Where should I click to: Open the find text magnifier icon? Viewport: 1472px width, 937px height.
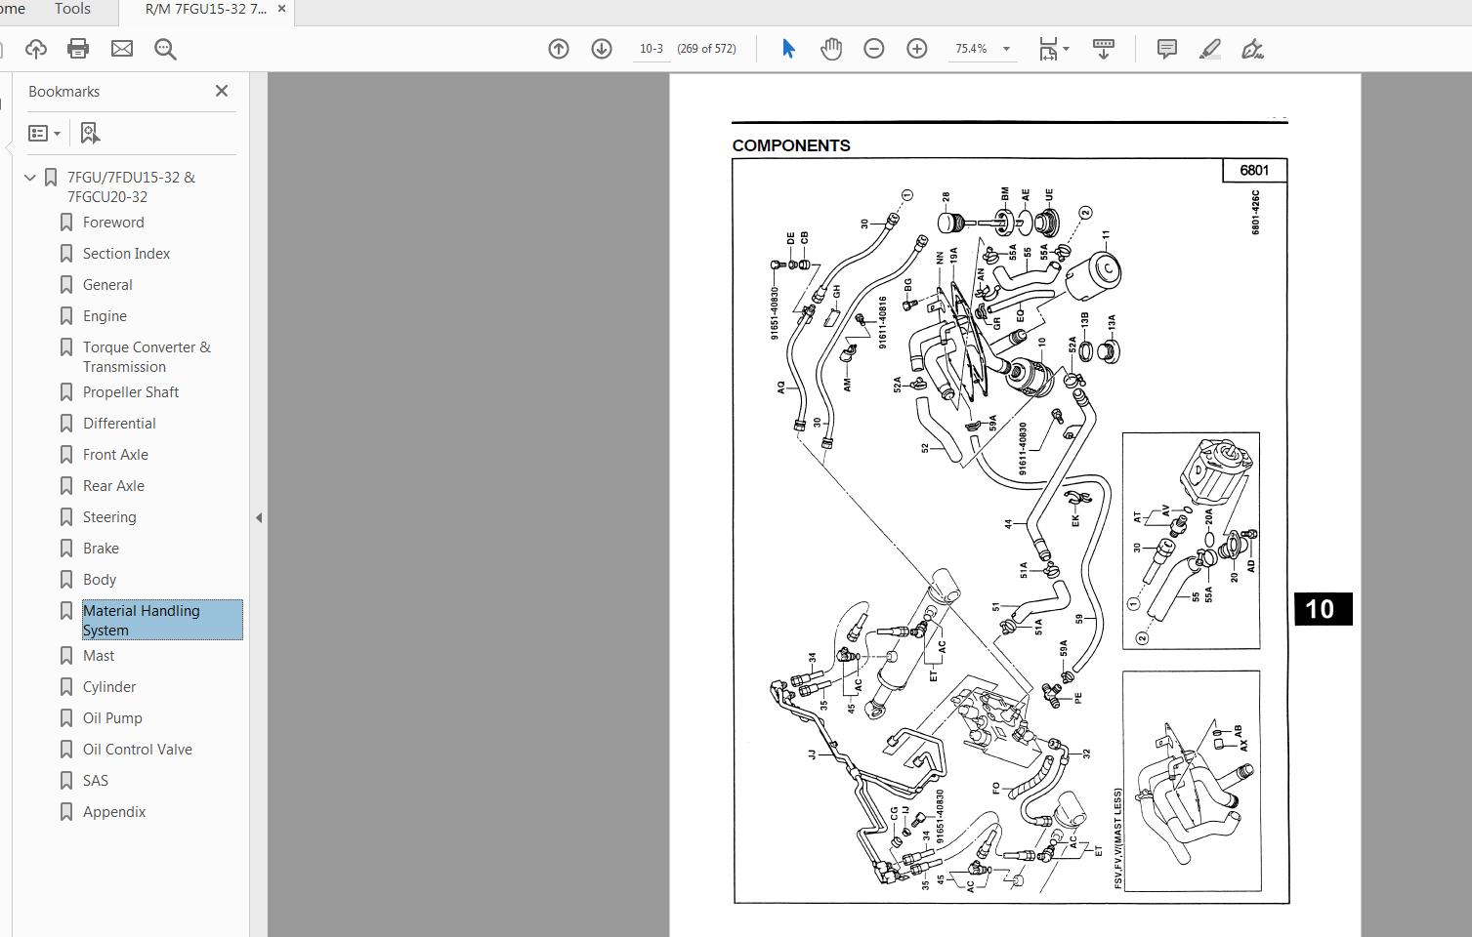(x=165, y=49)
